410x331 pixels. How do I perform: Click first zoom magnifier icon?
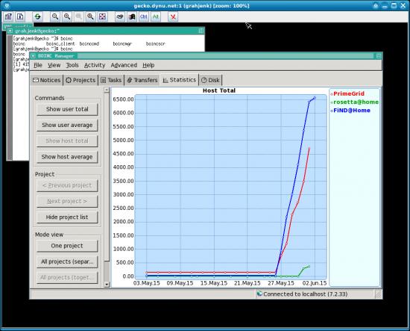pyautogui.click(x=55, y=16)
